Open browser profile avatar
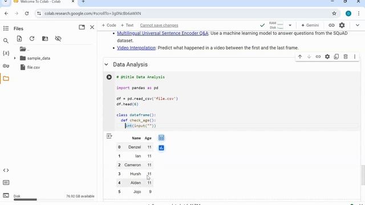The height and width of the screenshot is (205, 365). [348, 14]
